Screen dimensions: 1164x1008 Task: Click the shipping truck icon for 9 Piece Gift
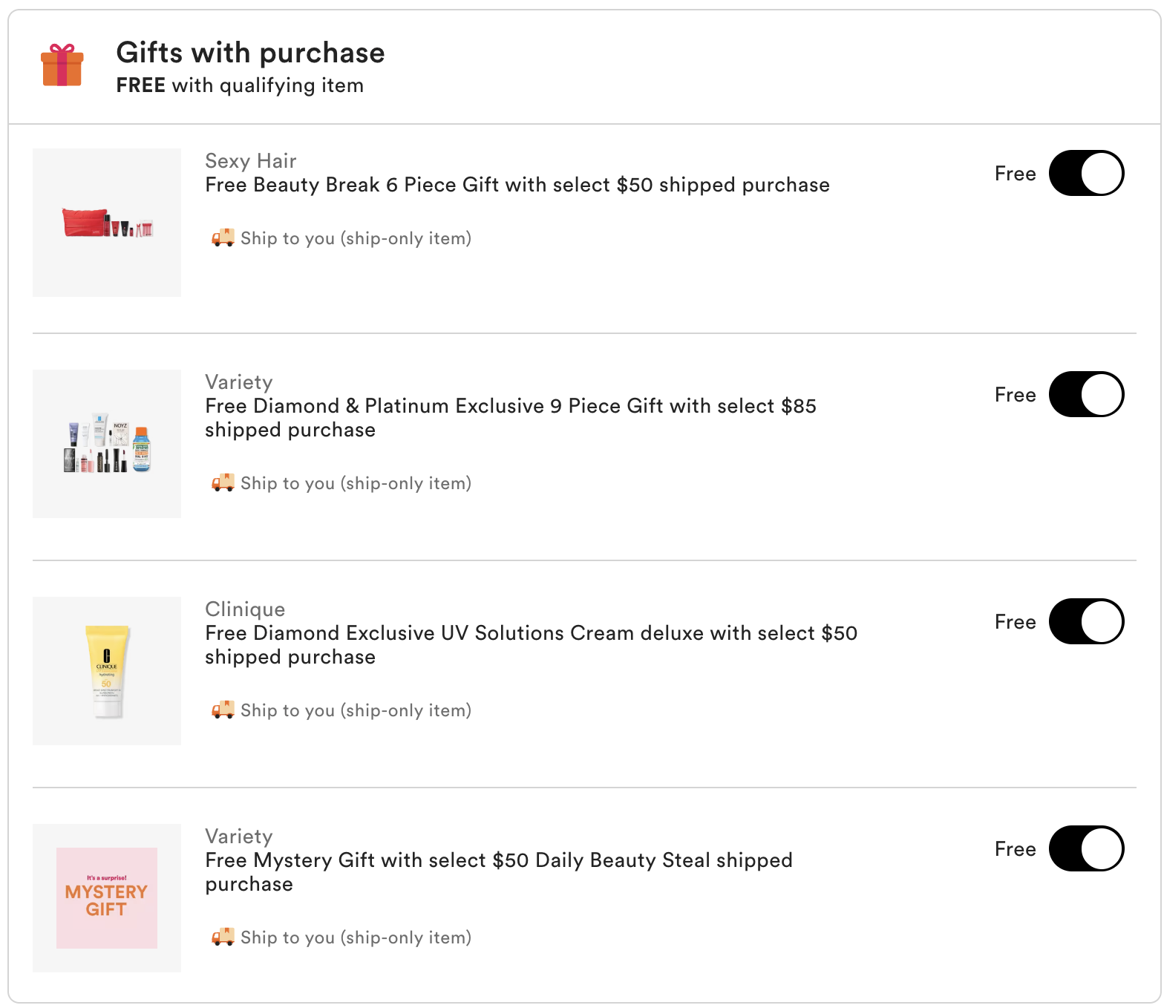pos(223,482)
